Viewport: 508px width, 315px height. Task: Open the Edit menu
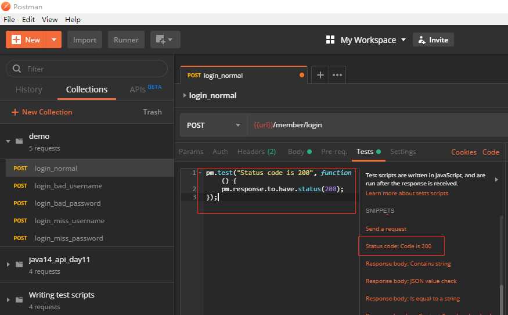click(x=28, y=19)
